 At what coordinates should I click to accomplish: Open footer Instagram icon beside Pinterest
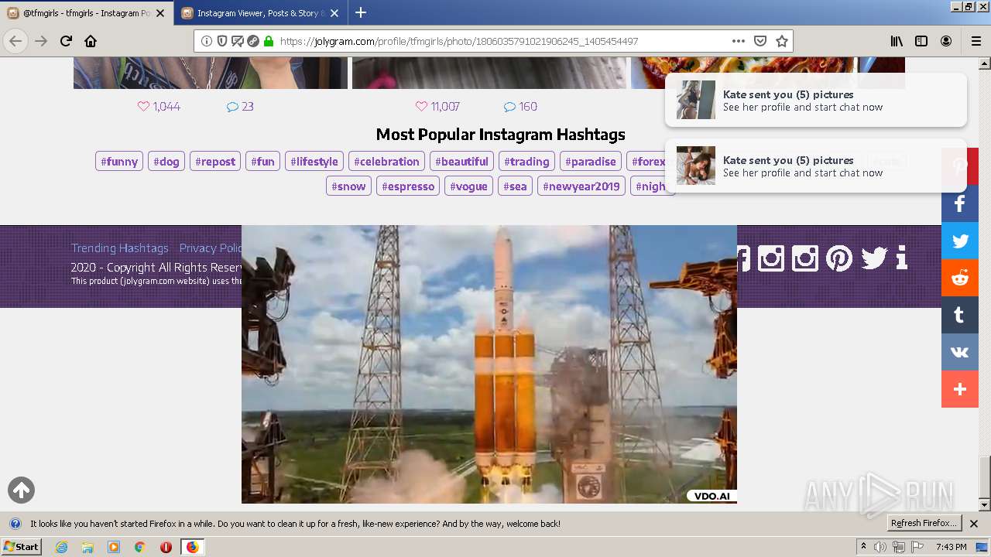click(804, 258)
